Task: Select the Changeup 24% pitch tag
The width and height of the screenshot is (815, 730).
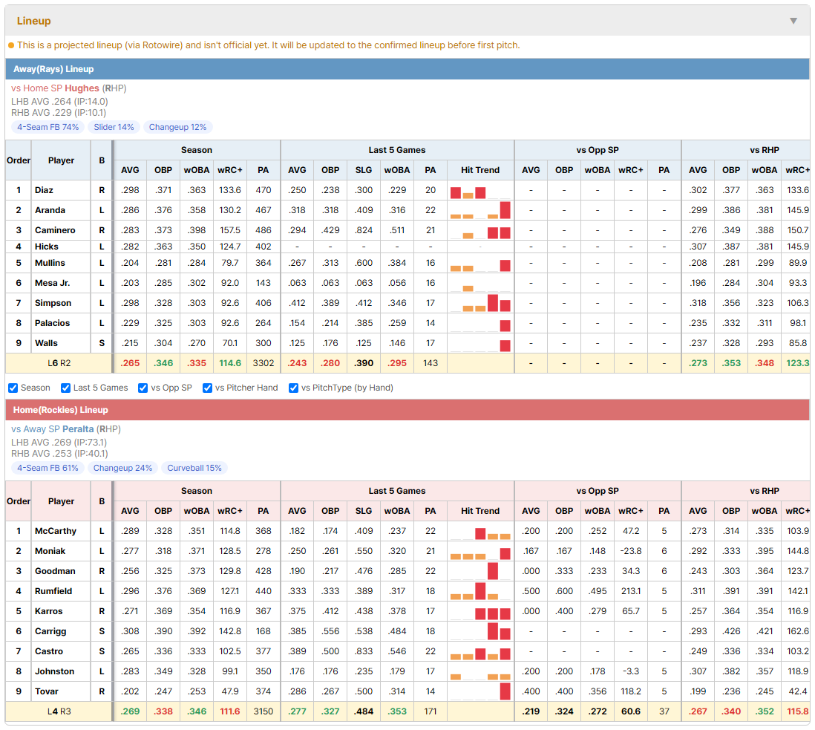Action: (x=122, y=469)
